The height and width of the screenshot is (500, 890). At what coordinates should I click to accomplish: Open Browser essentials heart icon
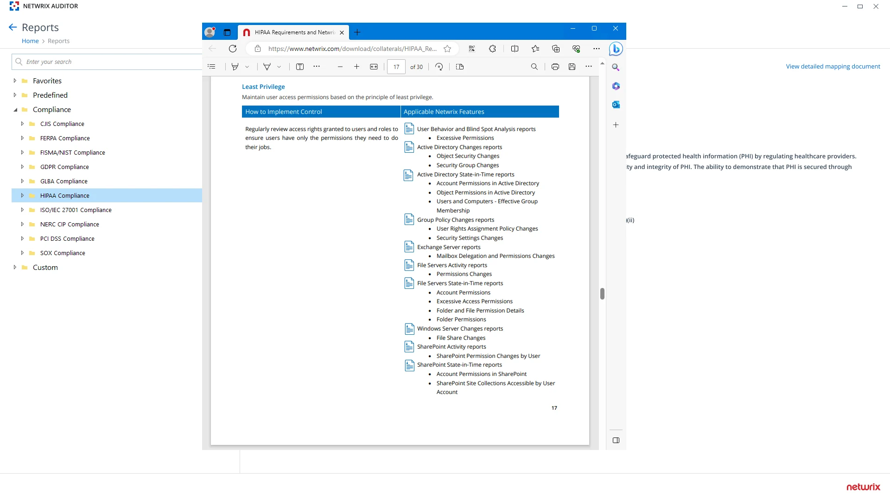pyautogui.click(x=576, y=49)
